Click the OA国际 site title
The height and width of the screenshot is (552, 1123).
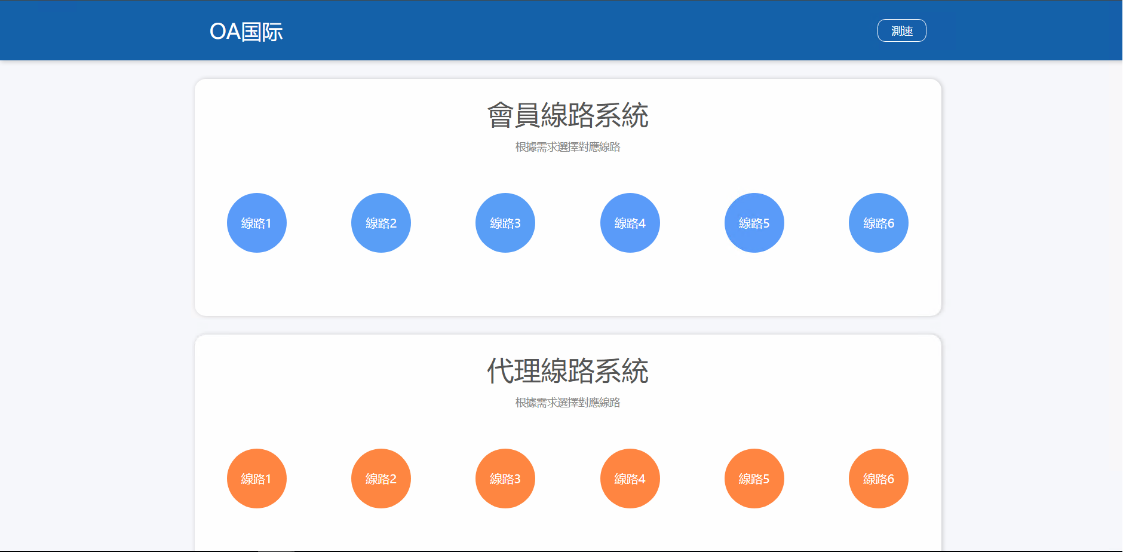247,31
